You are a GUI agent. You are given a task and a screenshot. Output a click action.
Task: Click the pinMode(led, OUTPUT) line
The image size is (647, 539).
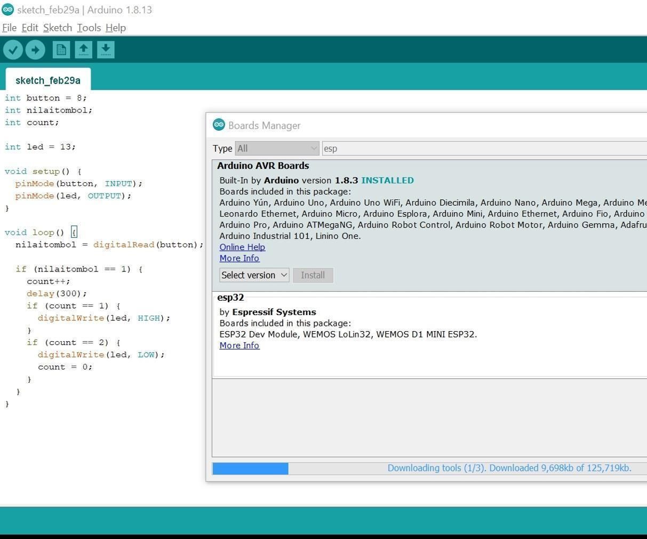pos(74,196)
